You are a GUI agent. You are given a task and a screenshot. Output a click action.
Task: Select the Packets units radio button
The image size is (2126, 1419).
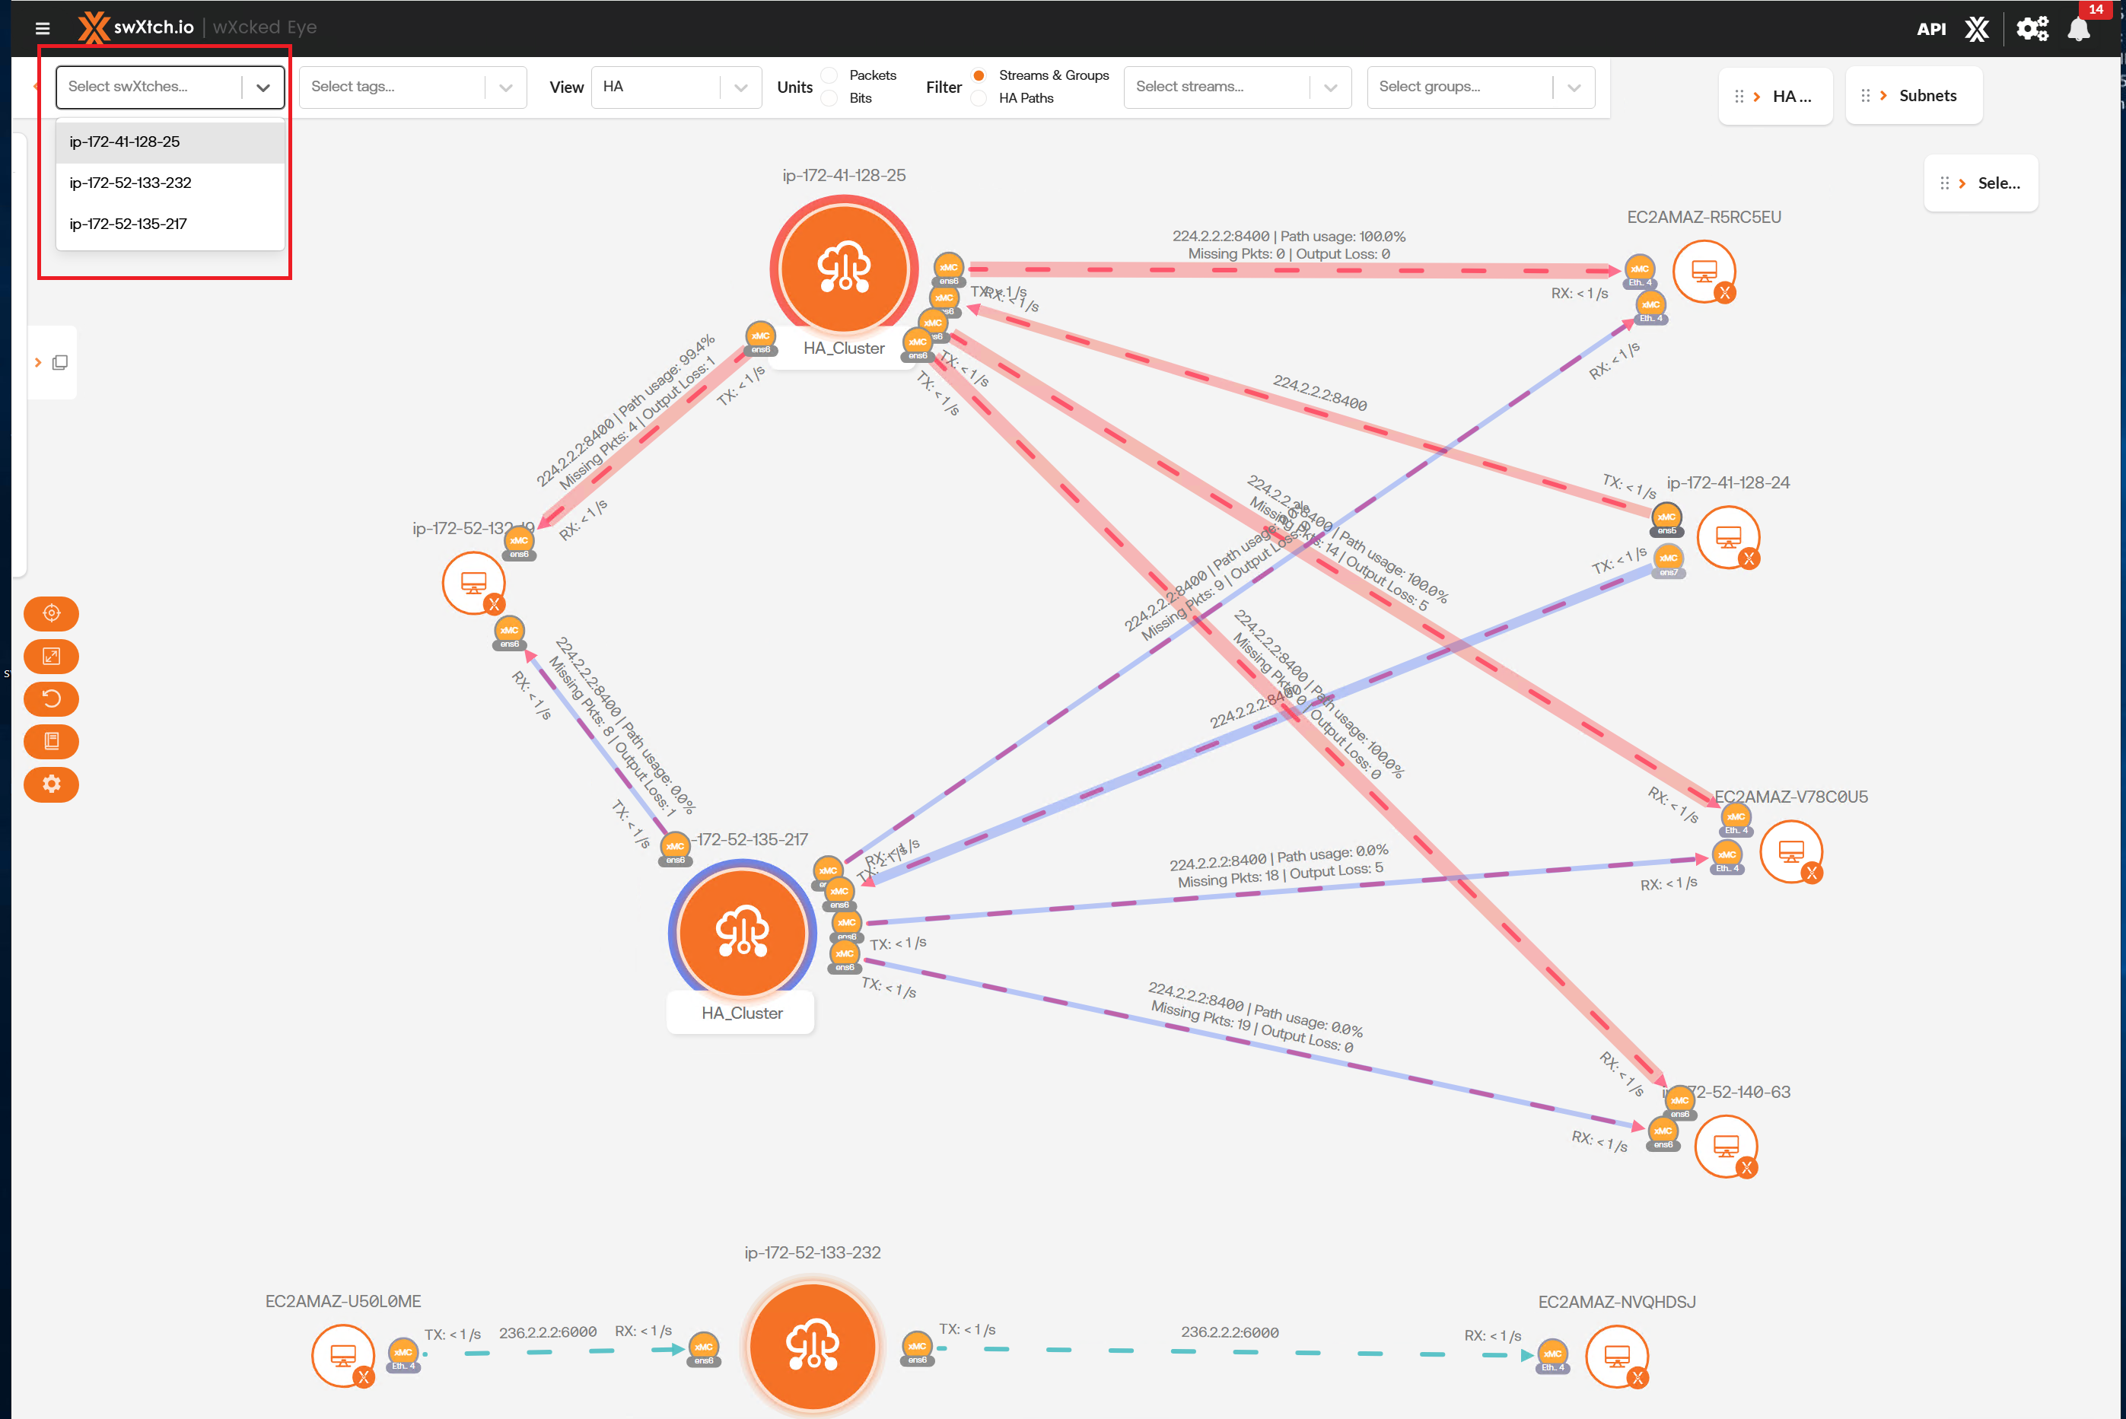(x=829, y=75)
